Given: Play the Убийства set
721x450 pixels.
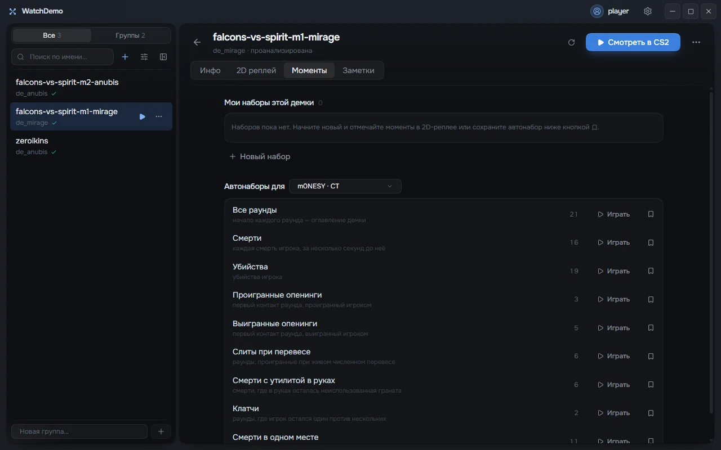Looking at the screenshot, I should pyautogui.click(x=613, y=271).
